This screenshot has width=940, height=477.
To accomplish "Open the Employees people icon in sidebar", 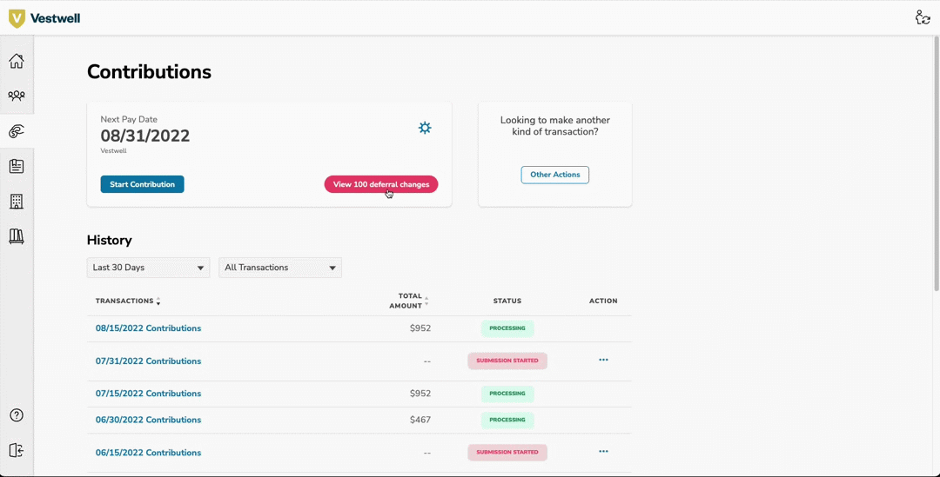I will pyautogui.click(x=17, y=96).
